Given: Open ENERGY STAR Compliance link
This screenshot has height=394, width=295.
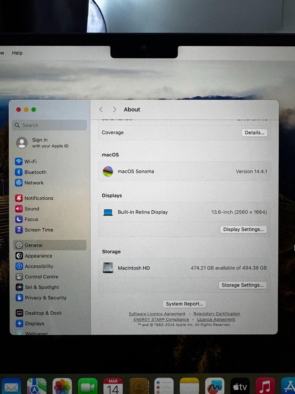Looking at the screenshot, I should [x=161, y=319].
